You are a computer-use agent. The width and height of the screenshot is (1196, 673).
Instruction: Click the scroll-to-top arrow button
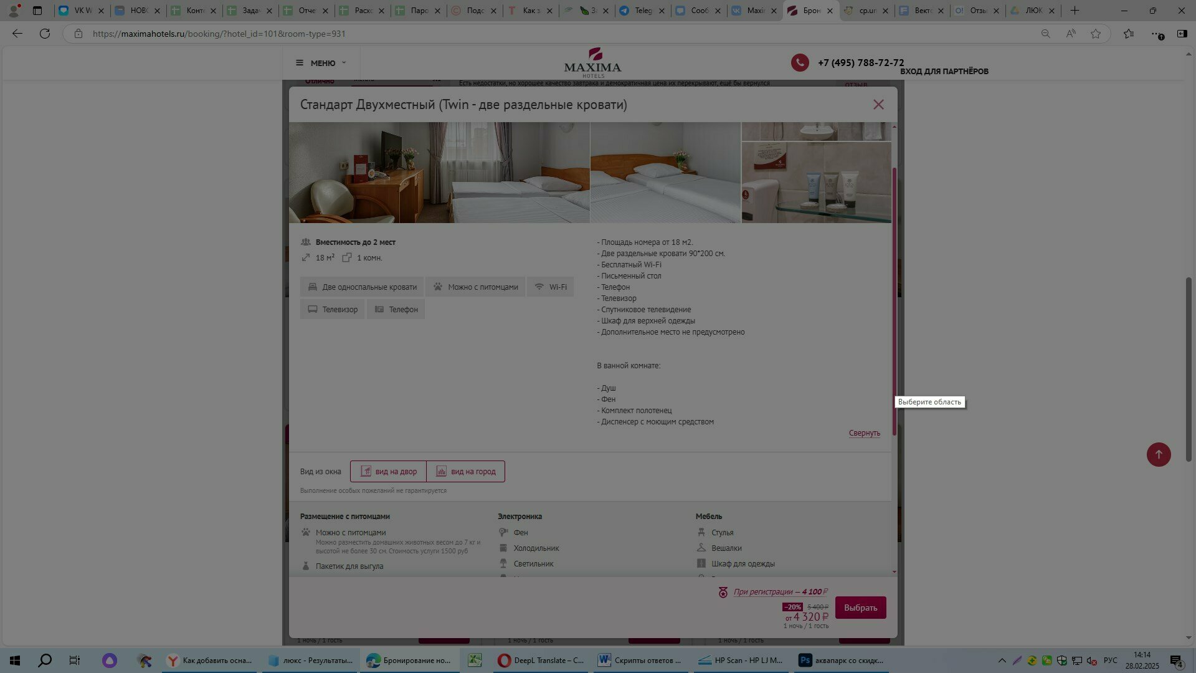tap(1159, 454)
